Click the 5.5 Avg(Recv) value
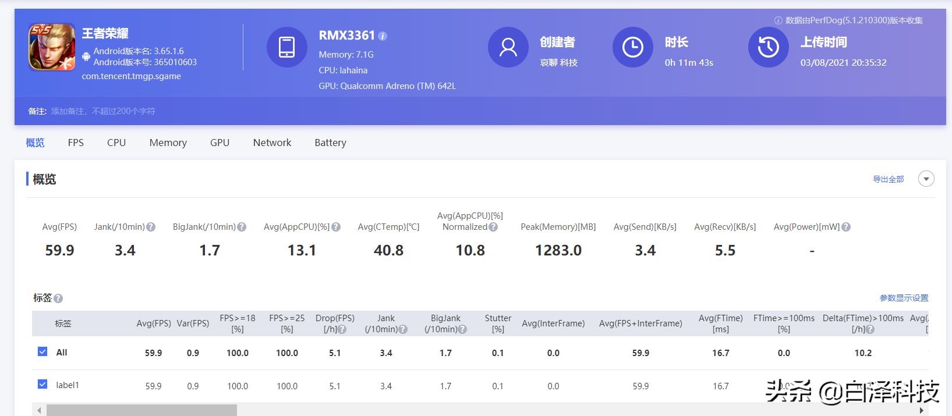 (725, 250)
